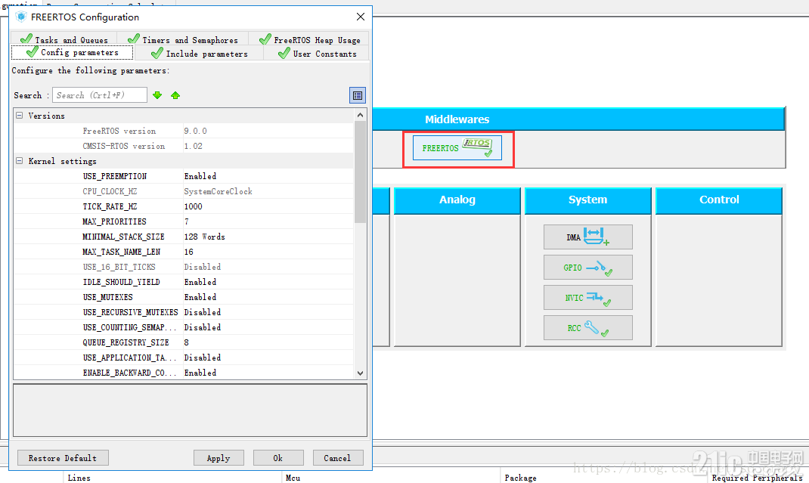This screenshot has height=483, width=809.
Task: Open the FreeRTOS Heap Usage tab
Action: point(309,39)
